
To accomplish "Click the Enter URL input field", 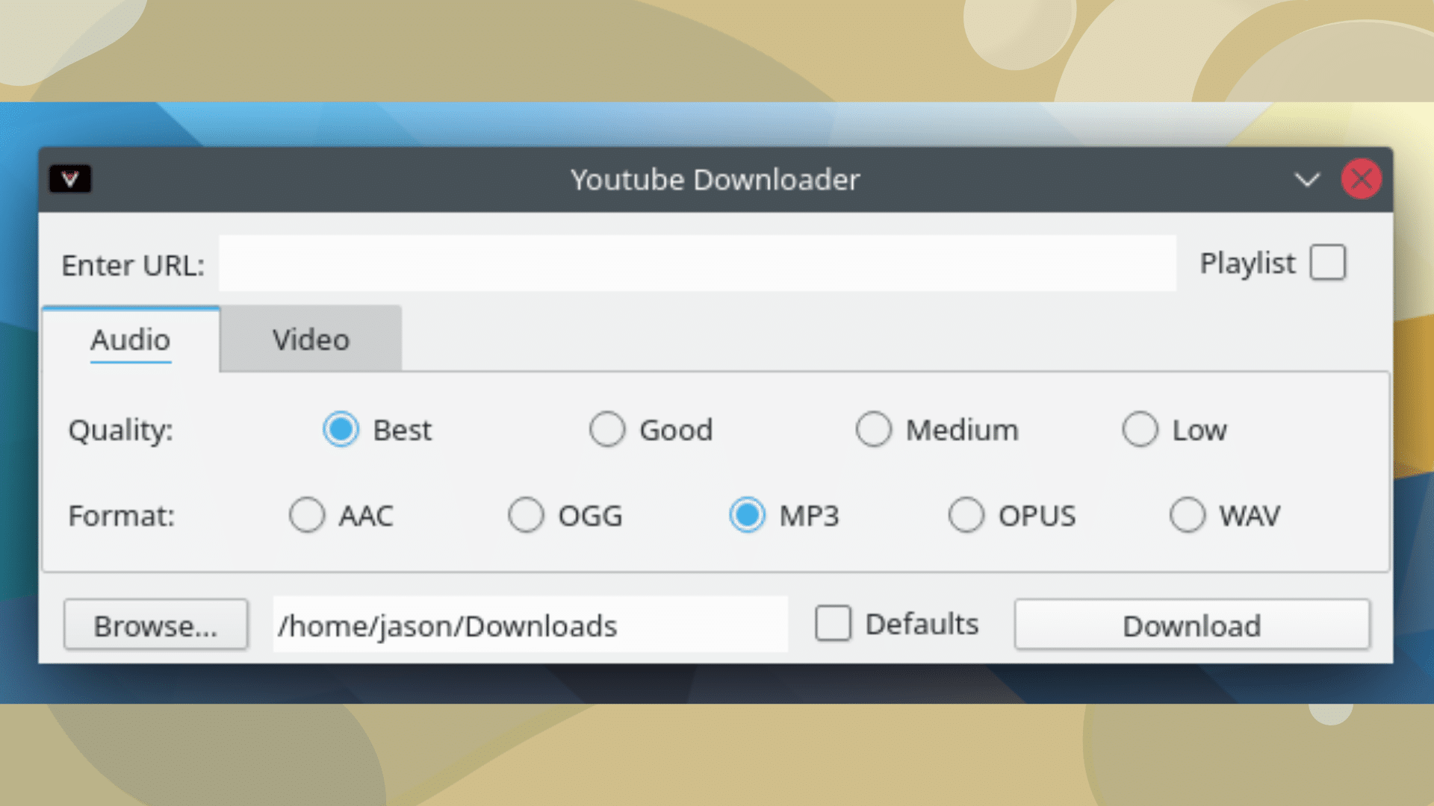I will click(x=698, y=263).
